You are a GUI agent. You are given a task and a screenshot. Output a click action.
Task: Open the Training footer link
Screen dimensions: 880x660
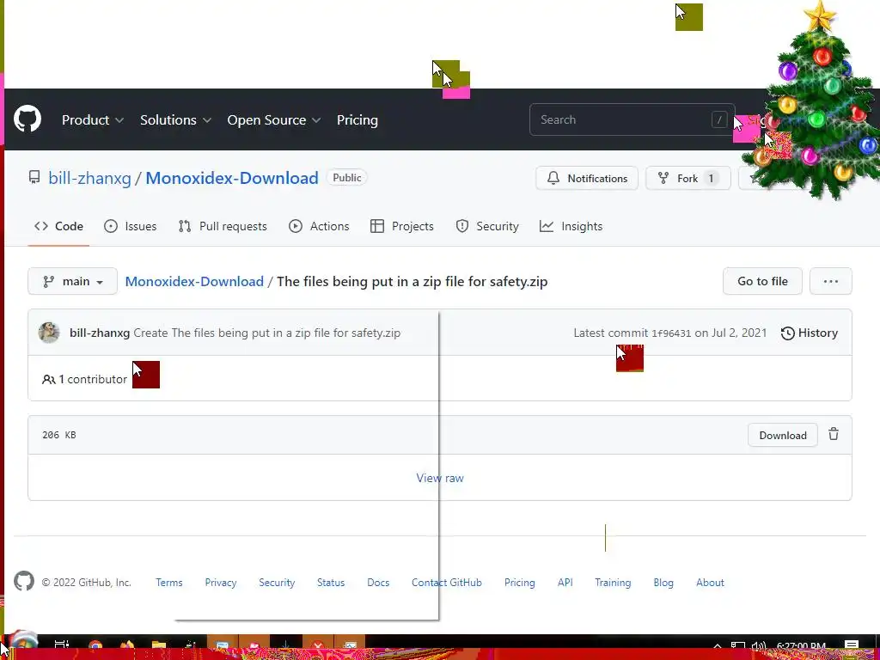tap(613, 583)
